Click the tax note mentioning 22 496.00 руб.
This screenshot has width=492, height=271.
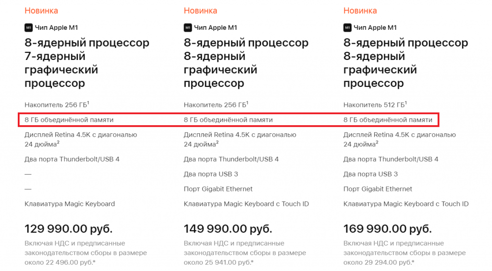click(86, 253)
